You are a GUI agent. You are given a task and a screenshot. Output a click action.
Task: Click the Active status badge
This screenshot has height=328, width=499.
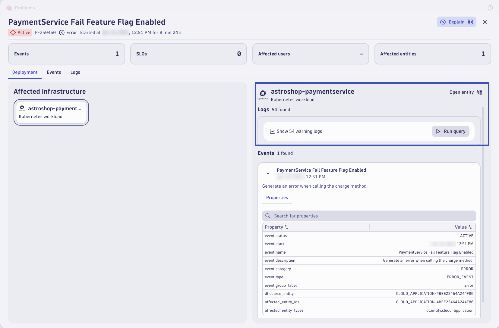(x=20, y=33)
